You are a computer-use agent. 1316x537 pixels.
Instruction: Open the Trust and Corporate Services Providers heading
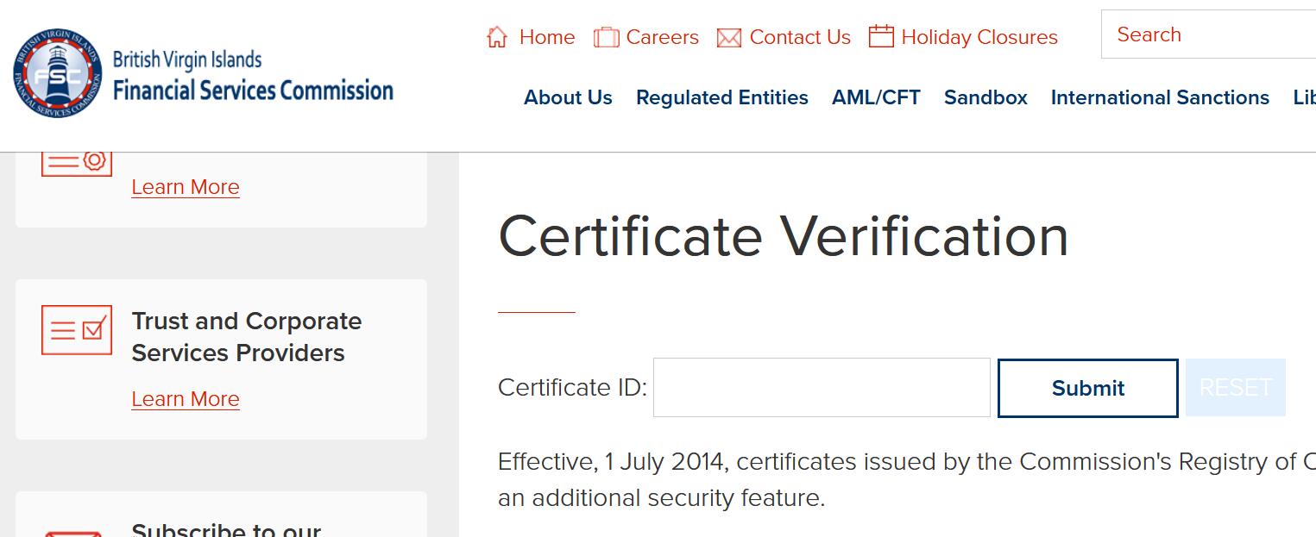point(246,337)
